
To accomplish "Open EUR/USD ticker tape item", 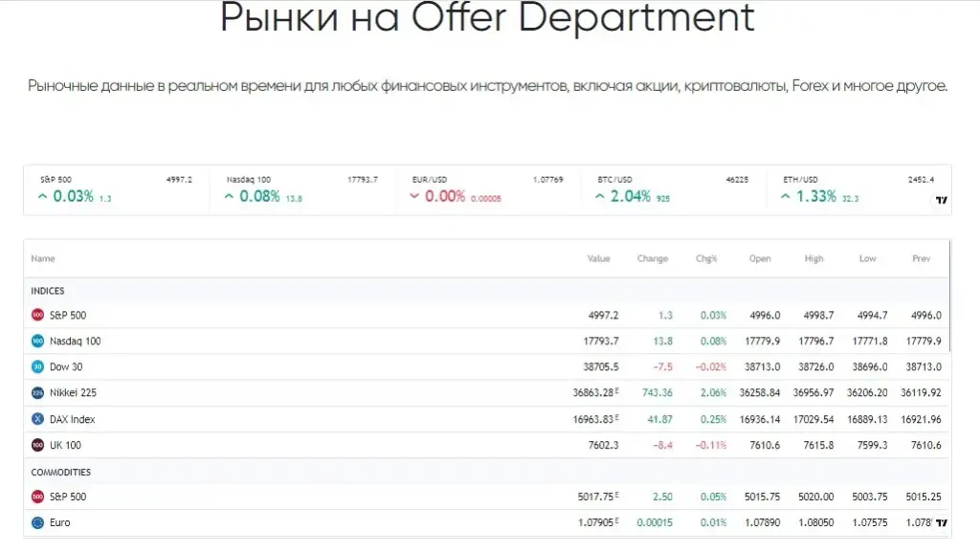I will click(x=488, y=189).
